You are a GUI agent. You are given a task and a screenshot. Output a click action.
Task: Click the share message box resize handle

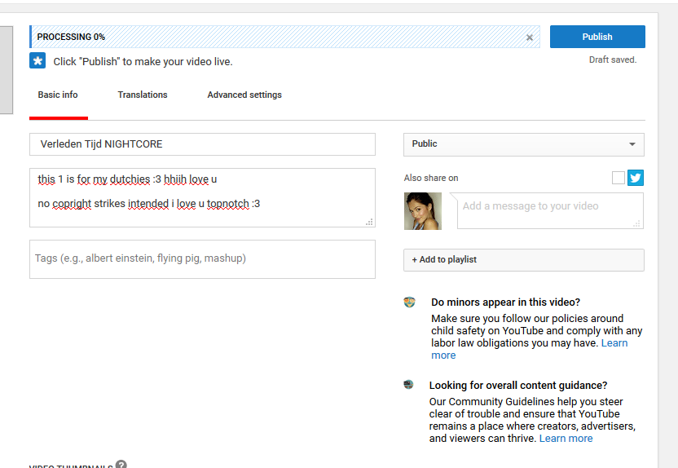[637, 223]
